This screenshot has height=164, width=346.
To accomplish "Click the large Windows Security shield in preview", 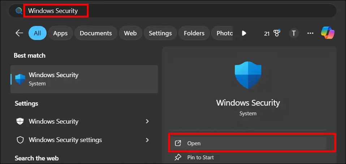I will (248, 75).
